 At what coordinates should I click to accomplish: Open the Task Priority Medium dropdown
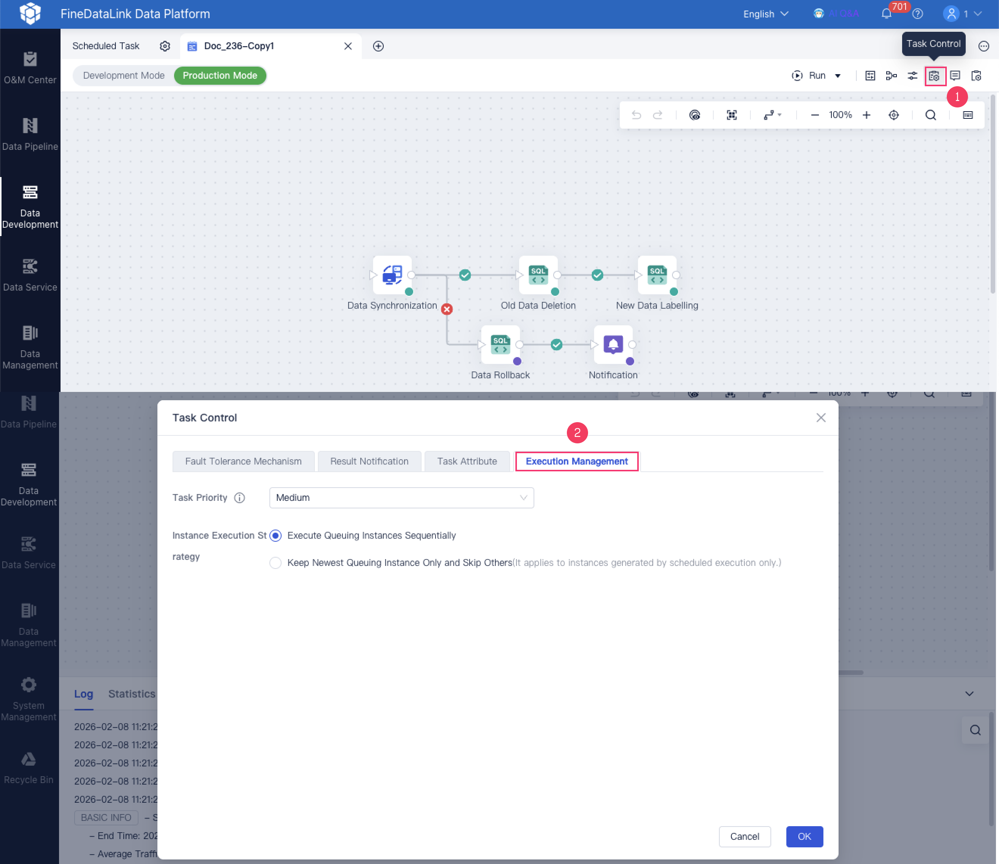pos(401,497)
